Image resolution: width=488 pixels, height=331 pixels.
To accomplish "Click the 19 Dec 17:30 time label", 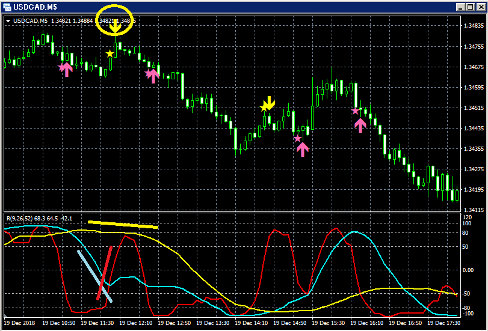I will point(444,323).
